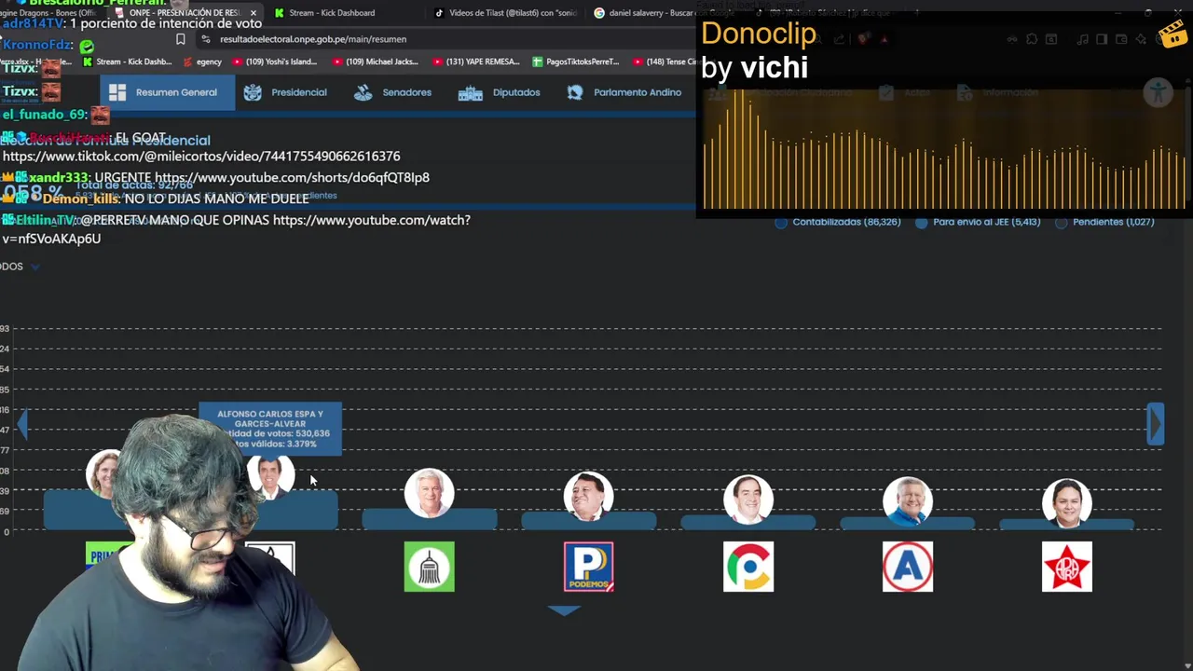The height and width of the screenshot is (671, 1193).
Task: Click the bar for the broom party candidate
Action: click(x=430, y=520)
